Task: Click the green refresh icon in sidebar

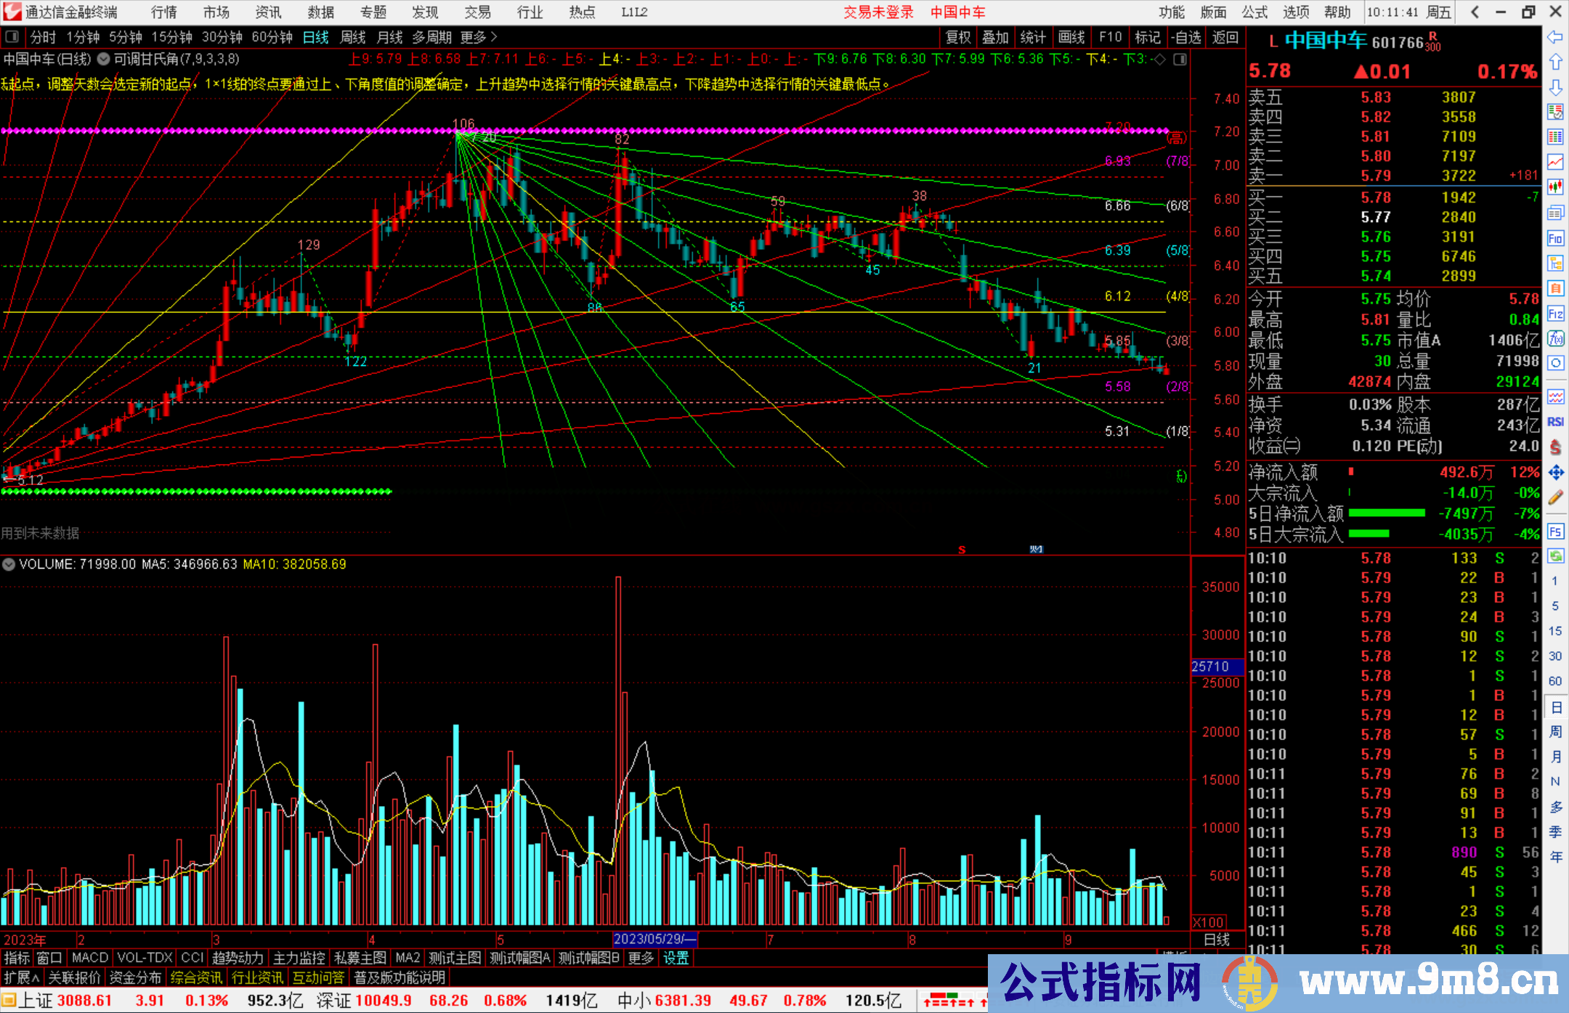Action: tap(1555, 556)
